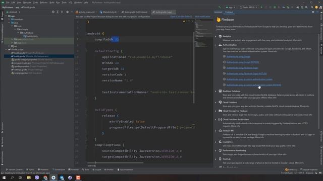Collapse the Authentication section
Screen dimensions: 323x181
pyautogui.click(x=216, y=45)
